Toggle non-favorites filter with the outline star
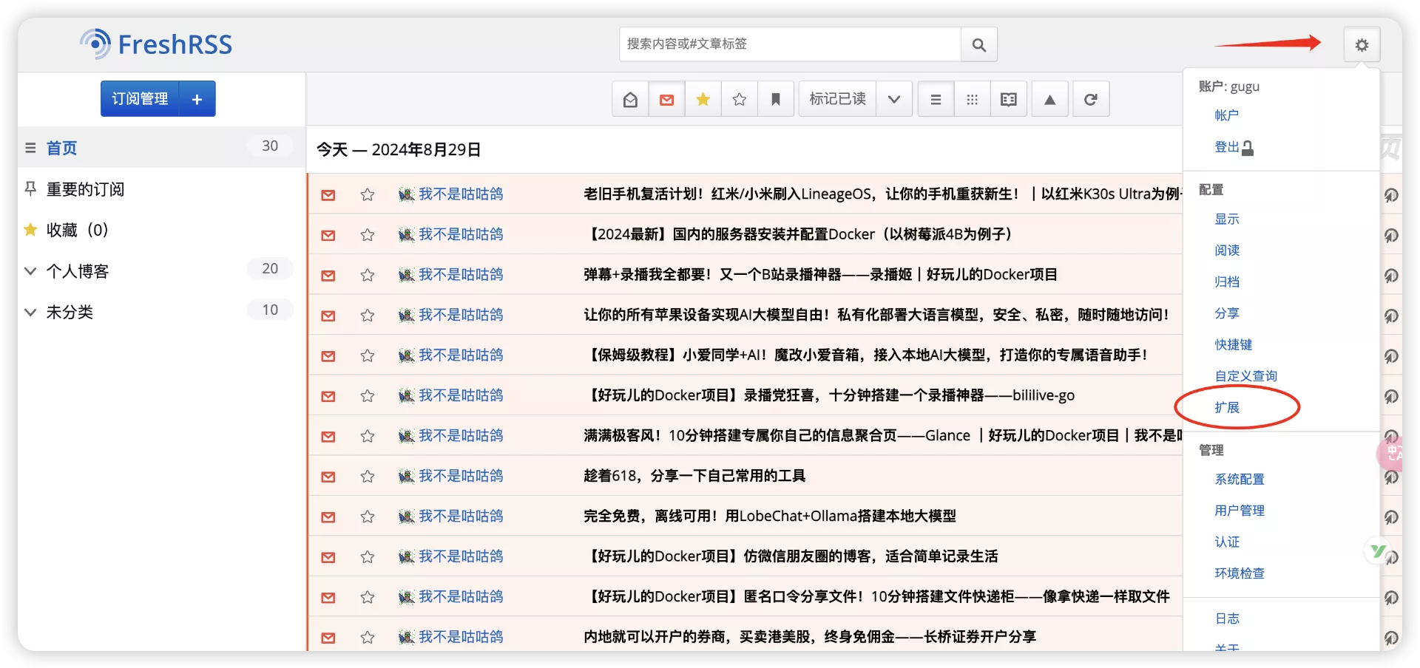This screenshot has width=1420, height=668. (739, 99)
